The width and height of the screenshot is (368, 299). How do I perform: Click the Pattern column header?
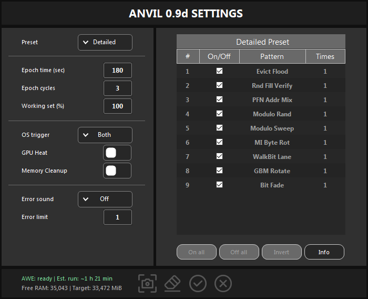pyautogui.click(x=272, y=56)
